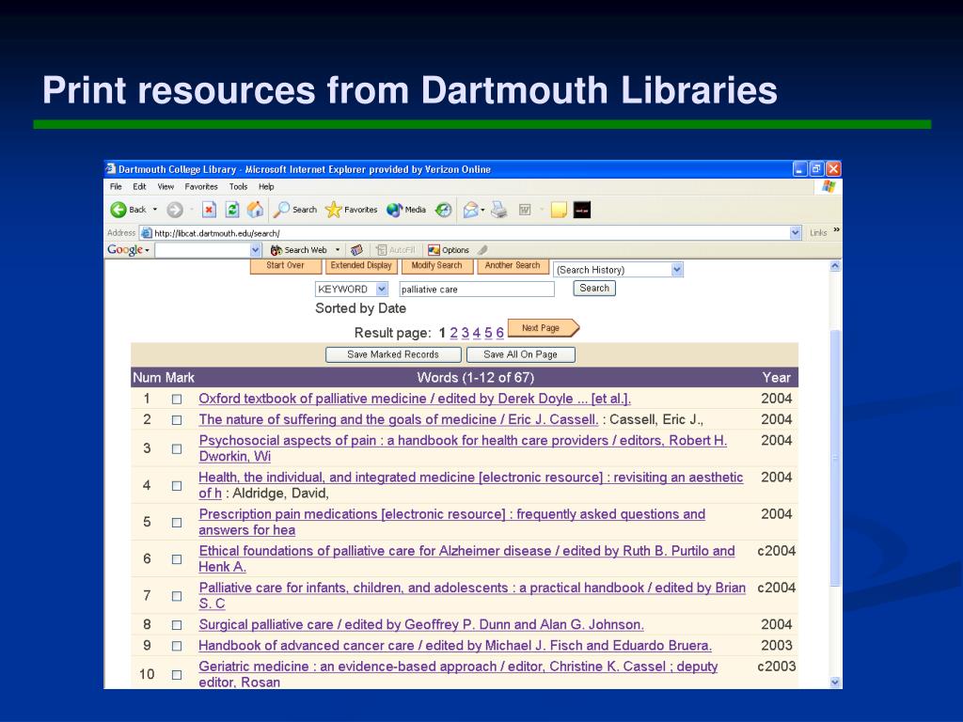
Task: Click the highlighter pen icon
Action: (482, 250)
